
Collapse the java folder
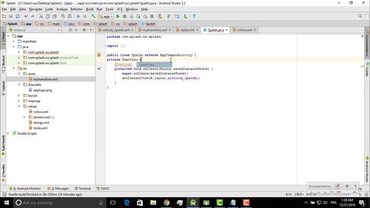[14, 47]
